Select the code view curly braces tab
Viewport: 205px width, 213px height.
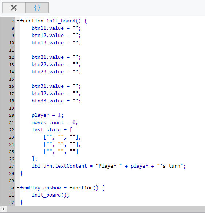[x=37, y=8]
